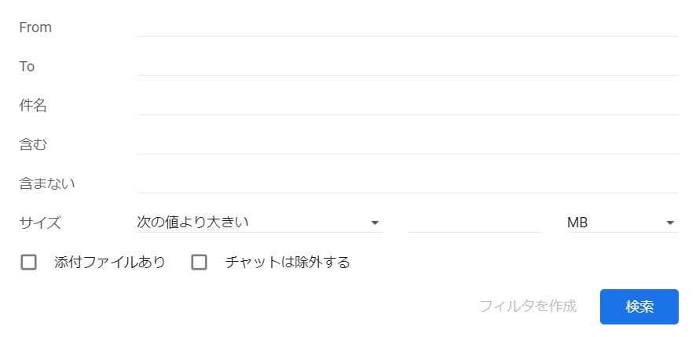Toggle the チャットは除外する checkbox
Image resolution: width=696 pixels, height=337 pixels.
coord(200,263)
